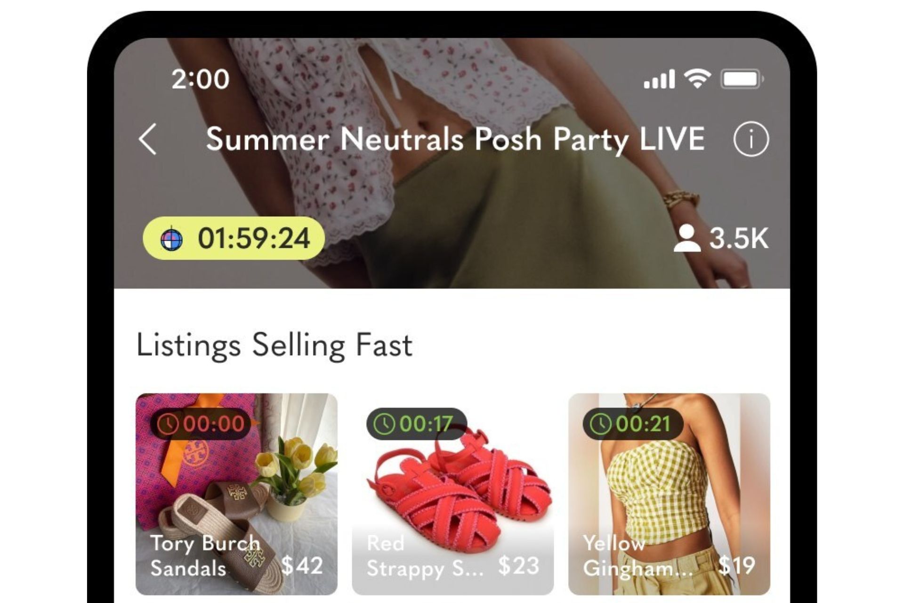
Task: Tap the back arrow icon
Action: pos(148,139)
